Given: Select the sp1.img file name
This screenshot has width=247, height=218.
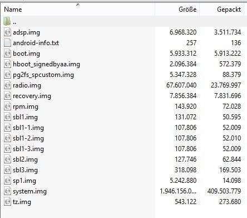Looking at the screenshot, I should click(x=24, y=181).
